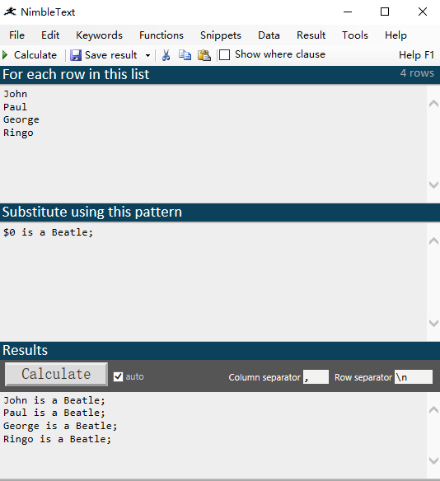Click scroll up arrow in results pane
This screenshot has width=440, height=481.
pos(433,410)
